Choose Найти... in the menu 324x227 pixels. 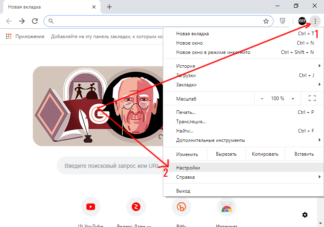pyautogui.click(x=243, y=131)
